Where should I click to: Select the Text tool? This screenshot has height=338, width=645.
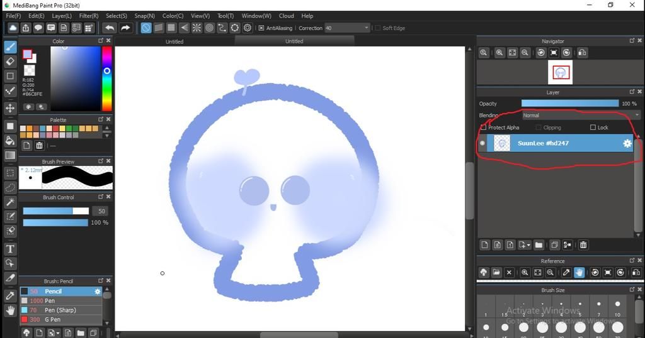[10, 249]
